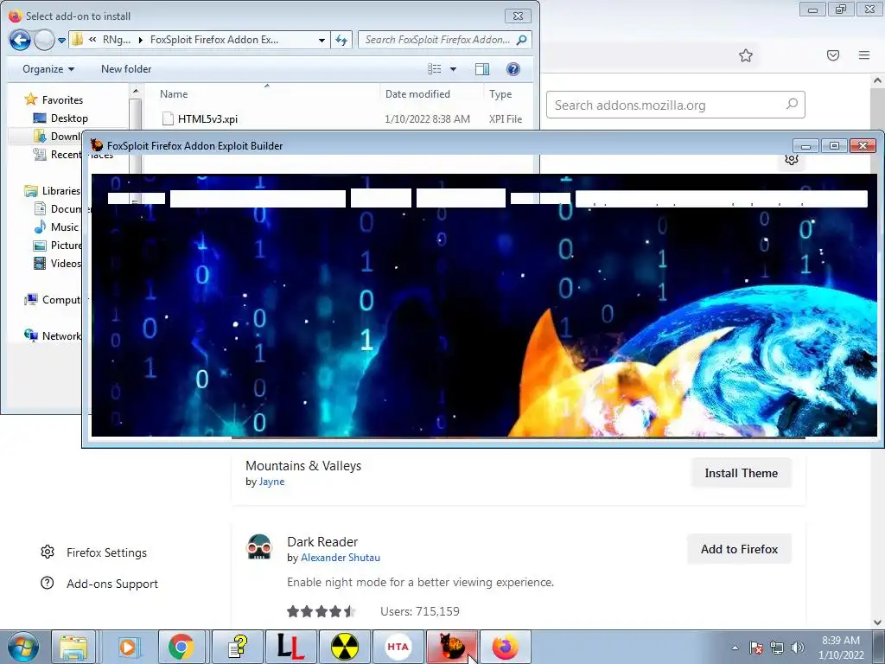Screen dimensions: 885x664
Task: Open the HTA app on the taskbar
Action: click(x=398, y=647)
